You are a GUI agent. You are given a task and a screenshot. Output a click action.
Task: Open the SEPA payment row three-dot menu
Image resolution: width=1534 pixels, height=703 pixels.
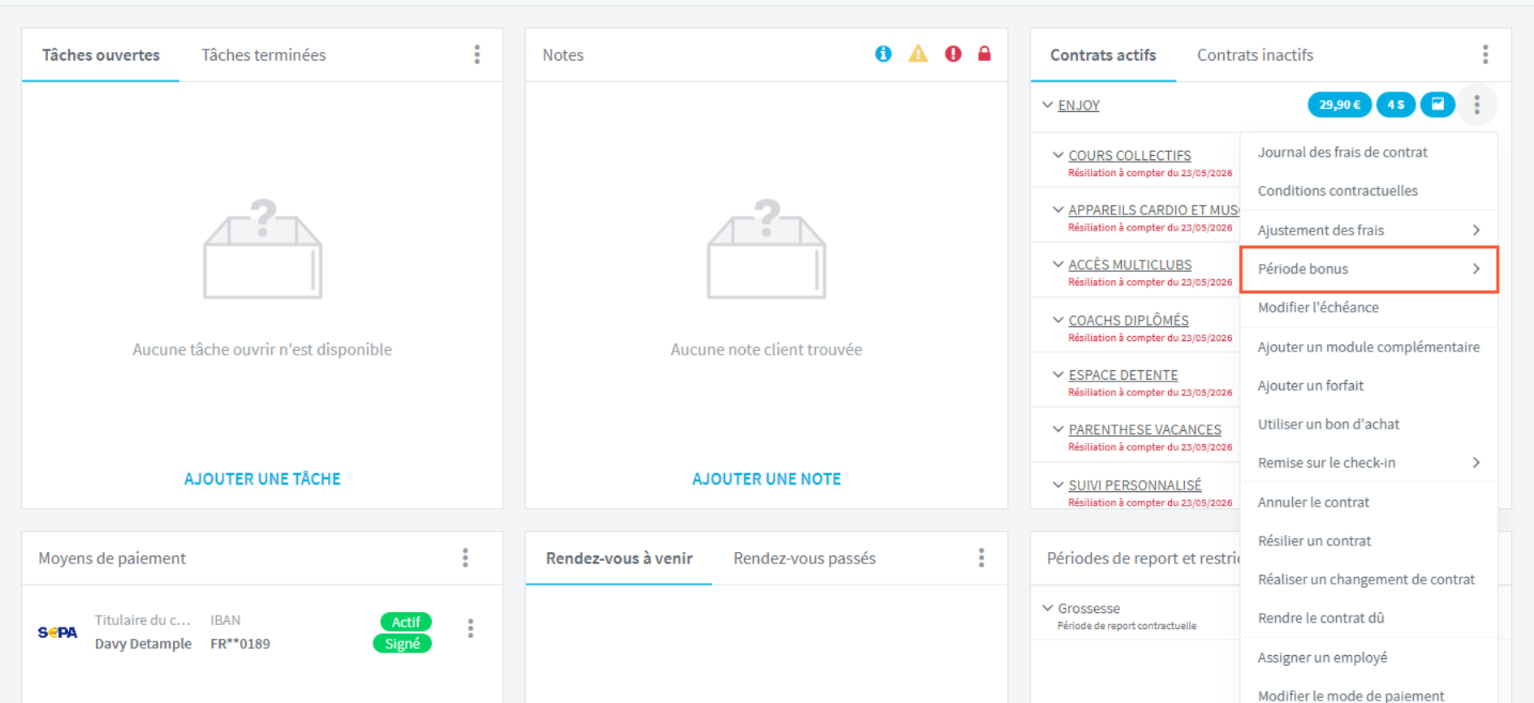(x=471, y=628)
